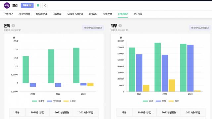Click the 2021년 (연결) column header in 재무 table

(x=144, y=112)
